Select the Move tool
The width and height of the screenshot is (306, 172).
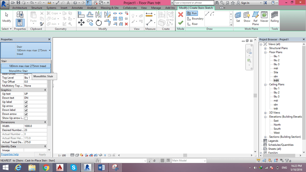[81, 23]
